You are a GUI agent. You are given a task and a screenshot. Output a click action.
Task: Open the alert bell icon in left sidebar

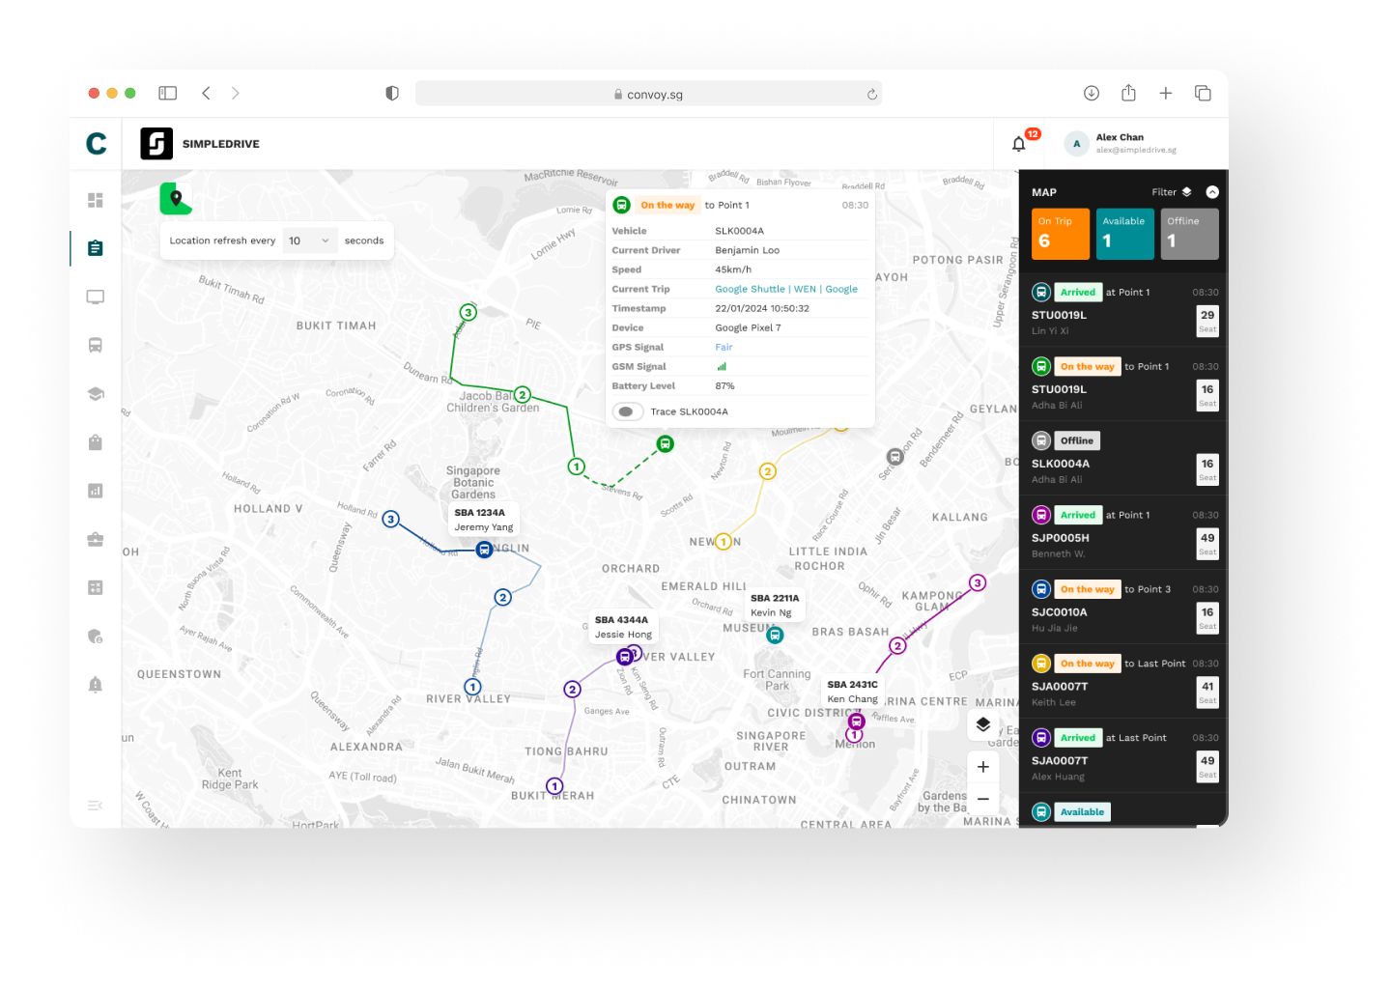[x=95, y=684]
